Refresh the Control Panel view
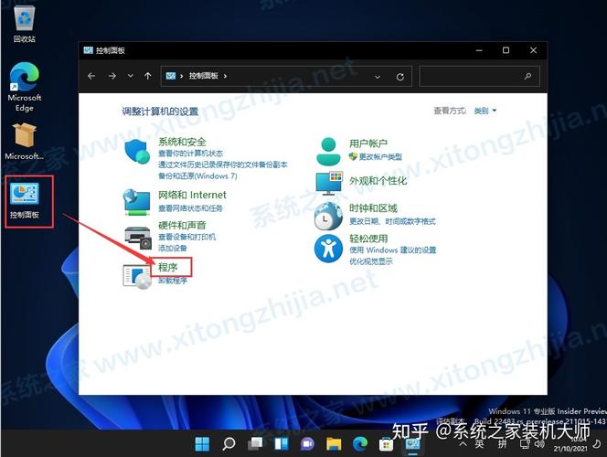Image resolution: width=607 pixels, height=457 pixels. pos(399,77)
